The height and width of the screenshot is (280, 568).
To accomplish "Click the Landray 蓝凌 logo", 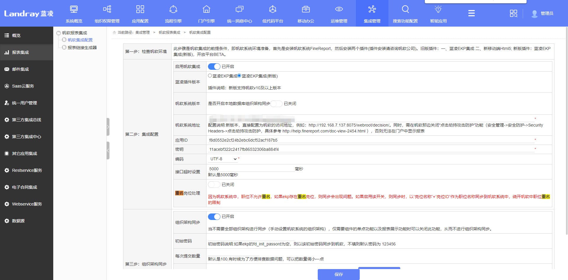I will tap(29, 14).
